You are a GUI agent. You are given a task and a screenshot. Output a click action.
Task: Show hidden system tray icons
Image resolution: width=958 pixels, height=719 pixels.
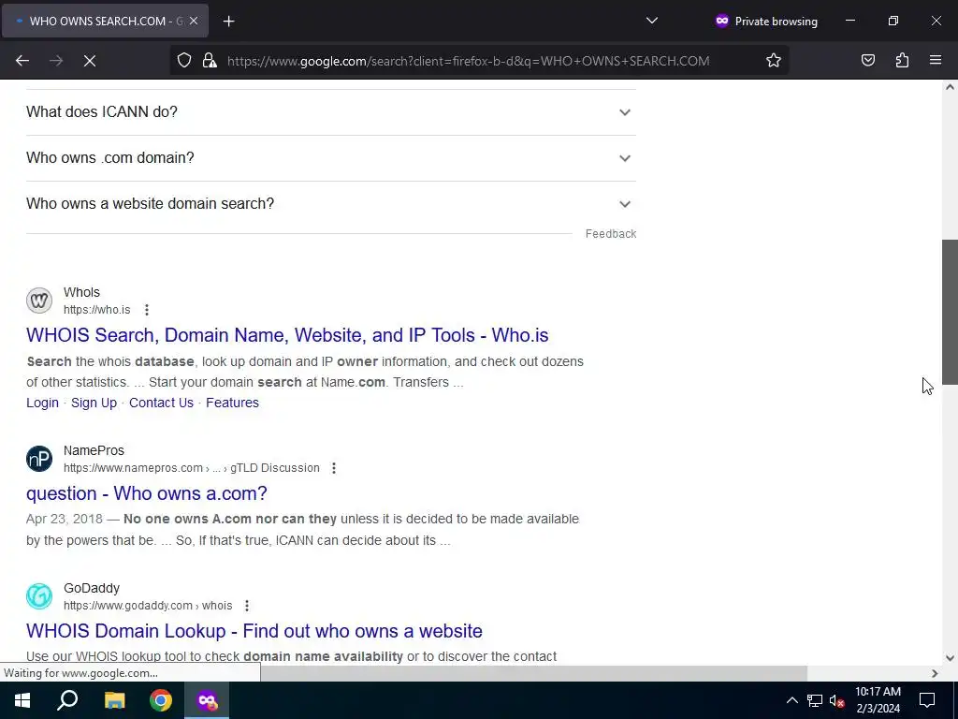(791, 700)
